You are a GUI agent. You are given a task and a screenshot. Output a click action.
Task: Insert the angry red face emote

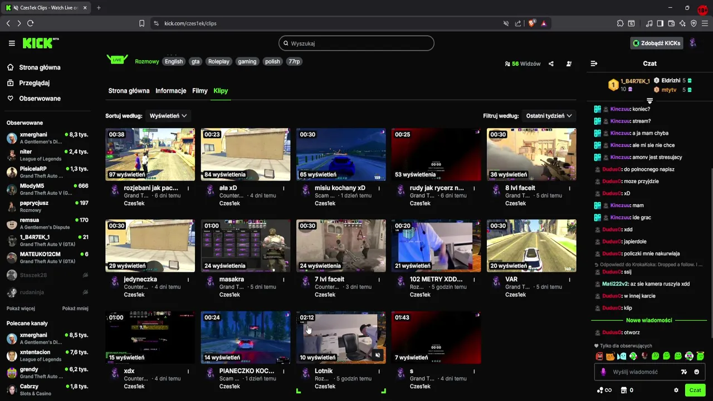[599, 356]
